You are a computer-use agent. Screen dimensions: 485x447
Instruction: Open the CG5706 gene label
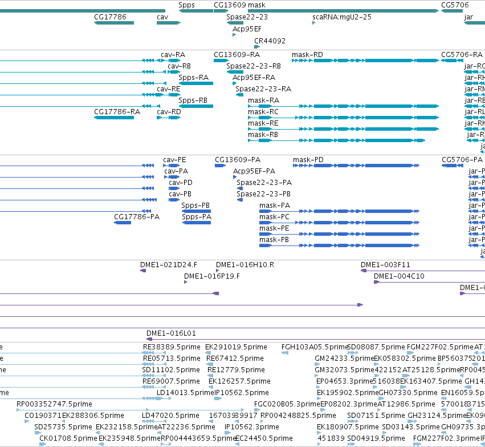(455, 5)
